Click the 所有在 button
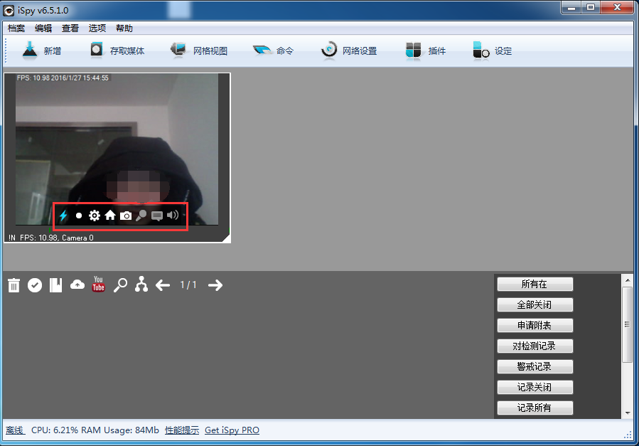639x446 pixels. (535, 284)
